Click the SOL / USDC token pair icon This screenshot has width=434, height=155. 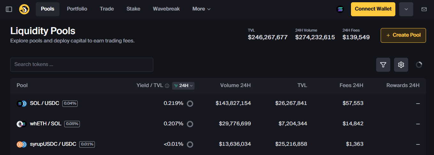[x=22, y=103]
